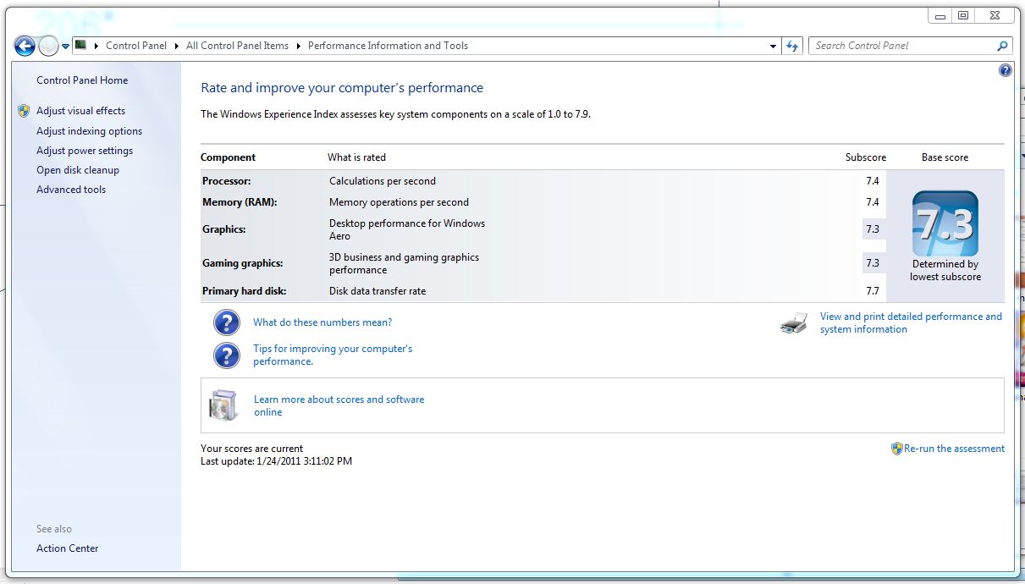Open the recent pages dropdown next to Forward
This screenshot has height=584, width=1025.
(65, 47)
